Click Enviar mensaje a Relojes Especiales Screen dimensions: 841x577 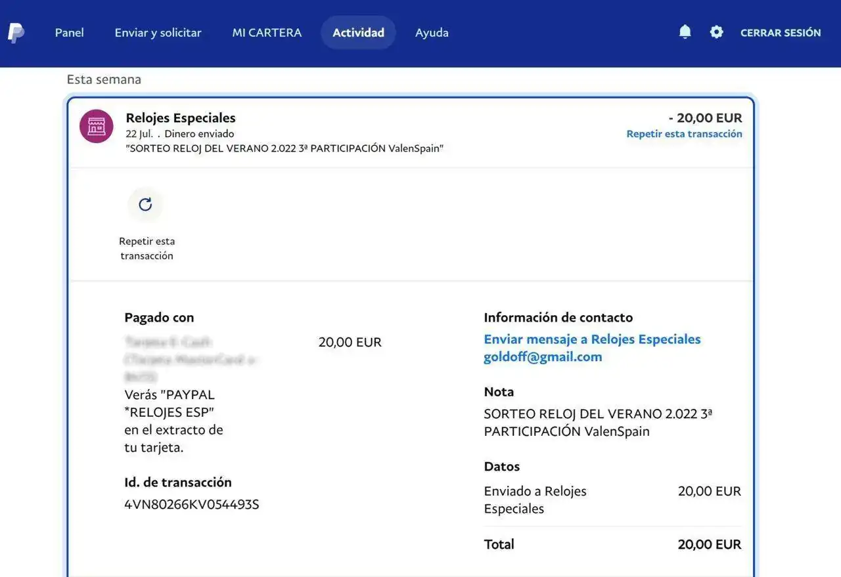[x=592, y=339]
